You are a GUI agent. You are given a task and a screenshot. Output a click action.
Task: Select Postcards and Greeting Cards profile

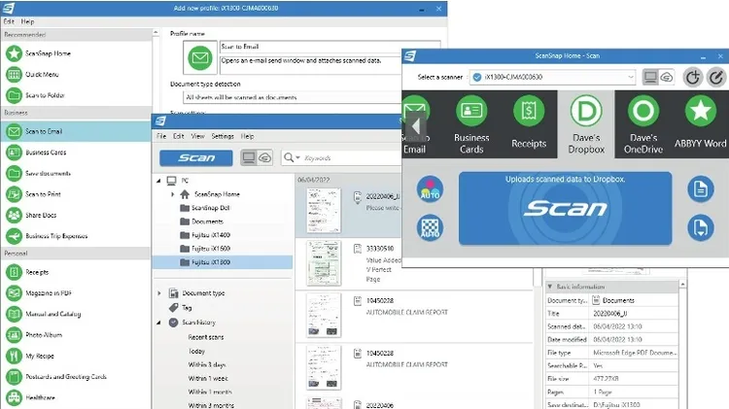76,377
